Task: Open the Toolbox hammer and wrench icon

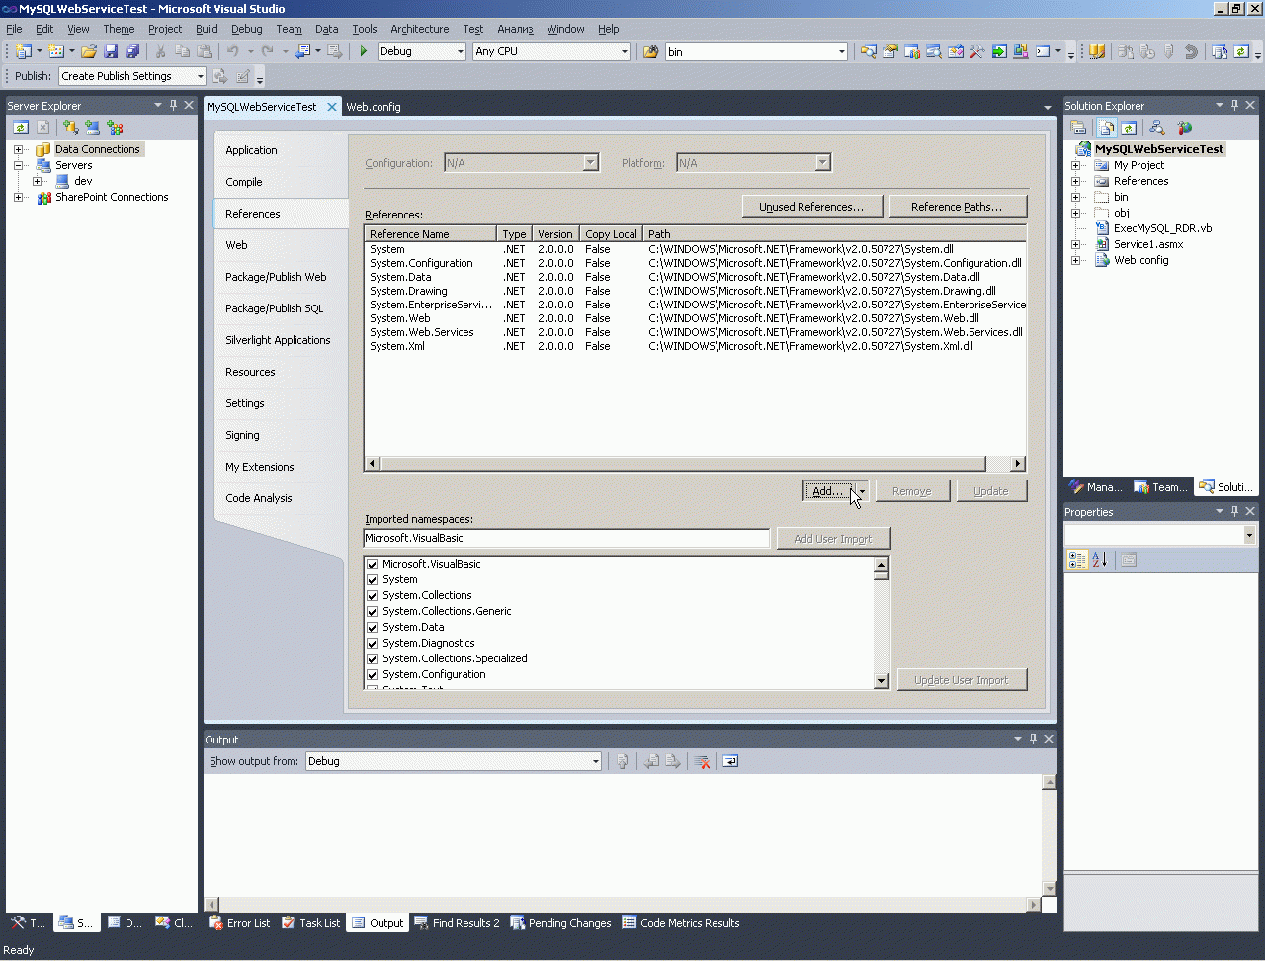Action: (x=977, y=51)
